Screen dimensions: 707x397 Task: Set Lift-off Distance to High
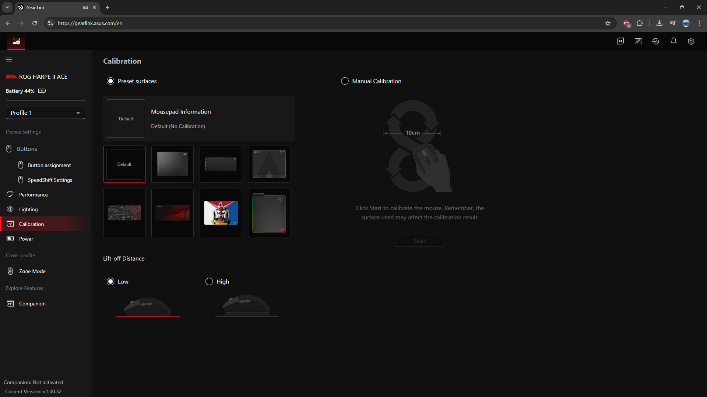point(209,281)
